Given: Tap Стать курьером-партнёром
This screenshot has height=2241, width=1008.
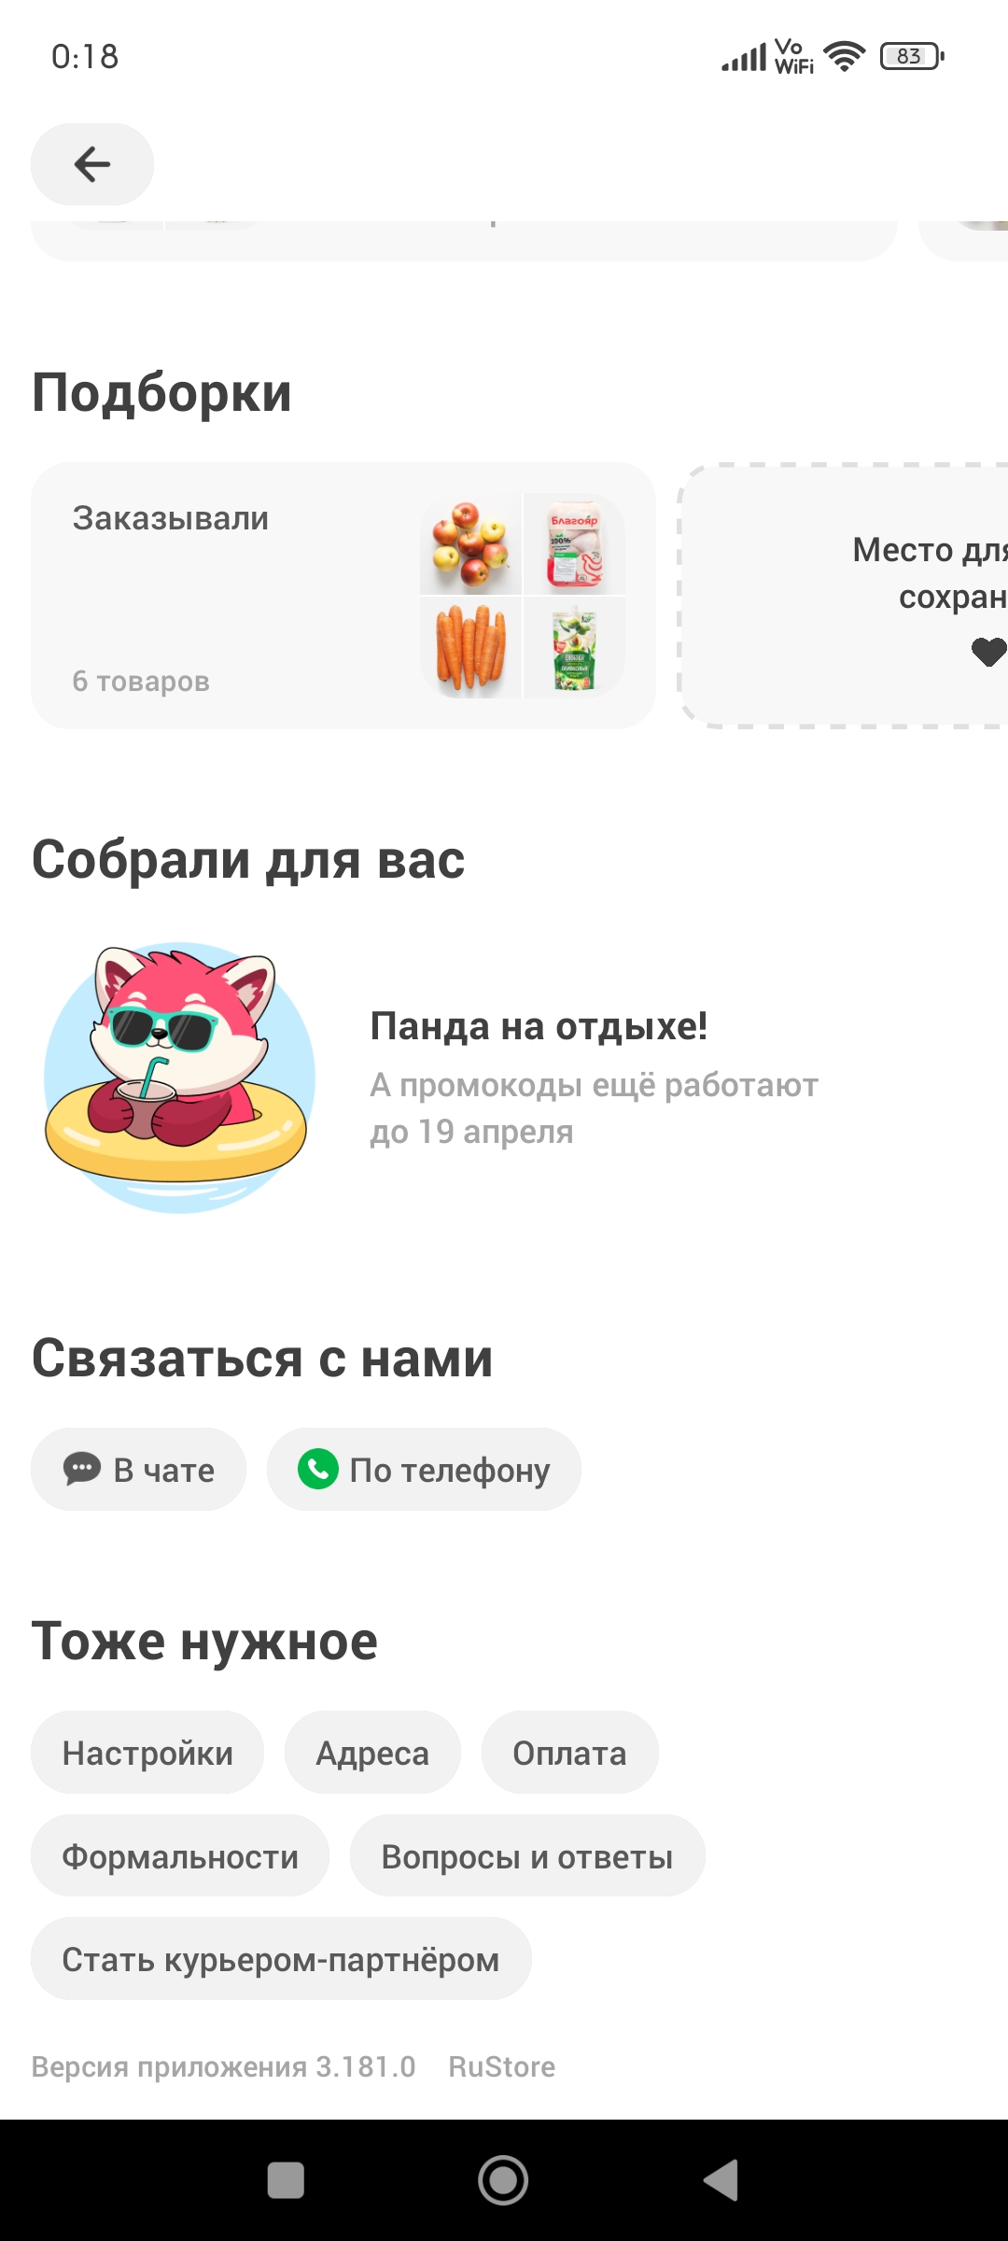Looking at the screenshot, I should click(281, 1959).
